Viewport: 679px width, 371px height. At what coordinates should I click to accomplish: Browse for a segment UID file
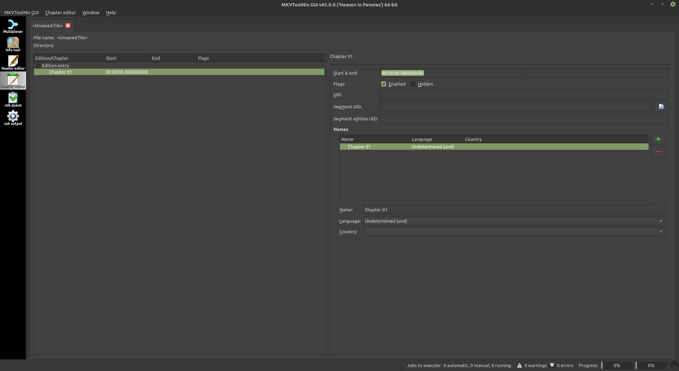[661, 107]
